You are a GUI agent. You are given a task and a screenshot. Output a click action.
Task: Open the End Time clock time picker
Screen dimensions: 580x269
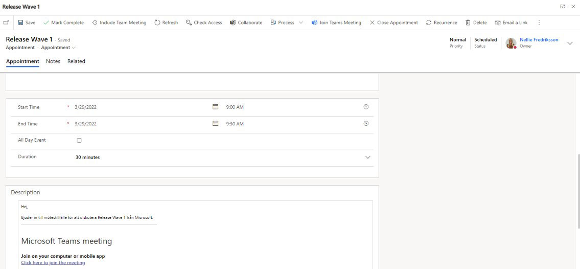pos(366,124)
